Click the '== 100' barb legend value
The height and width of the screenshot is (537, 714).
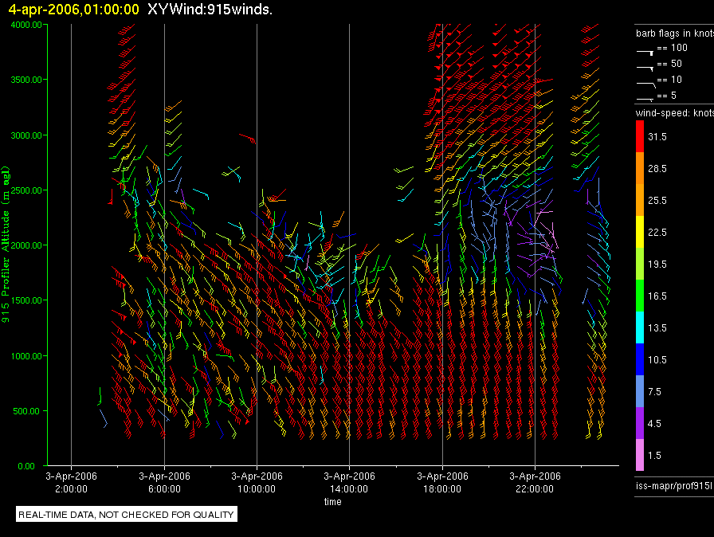tap(672, 47)
